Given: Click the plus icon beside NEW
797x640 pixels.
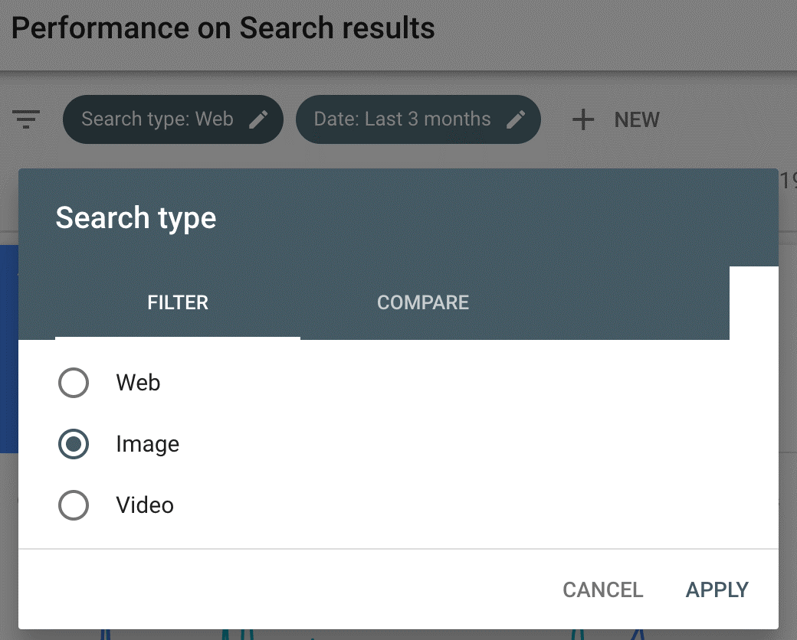Looking at the screenshot, I should point(583,120).
